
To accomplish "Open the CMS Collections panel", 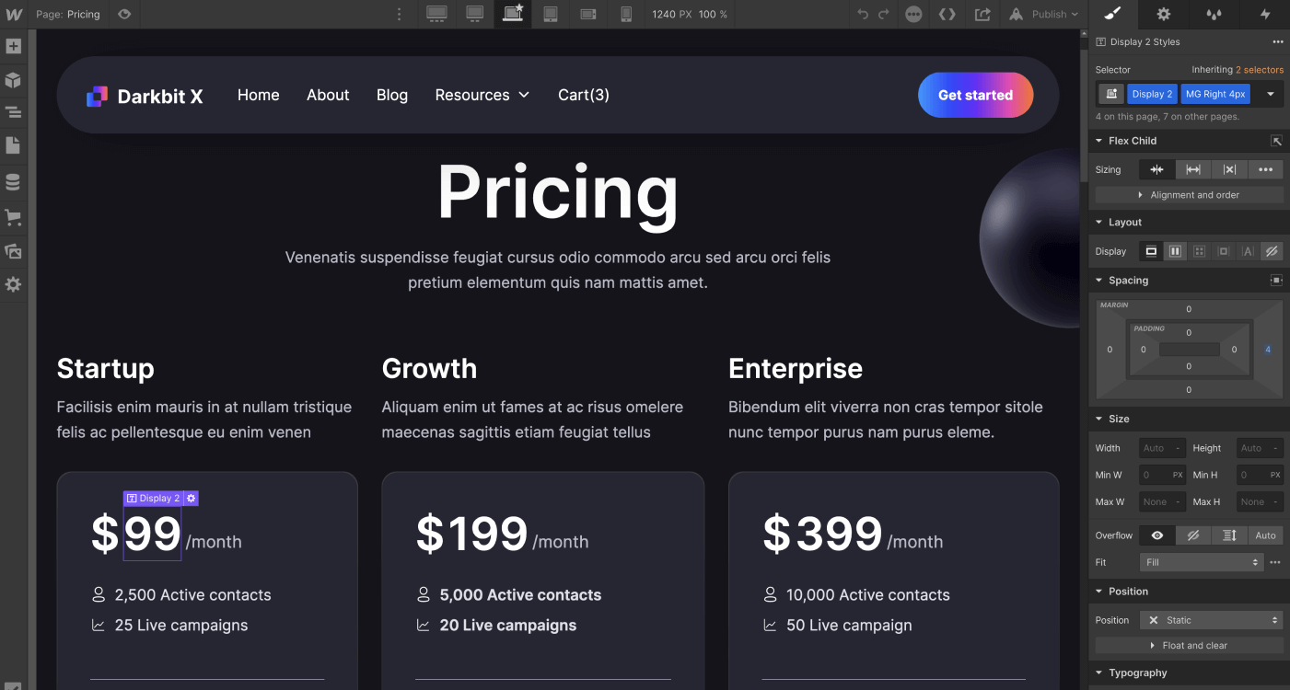I will pos(13,181).
